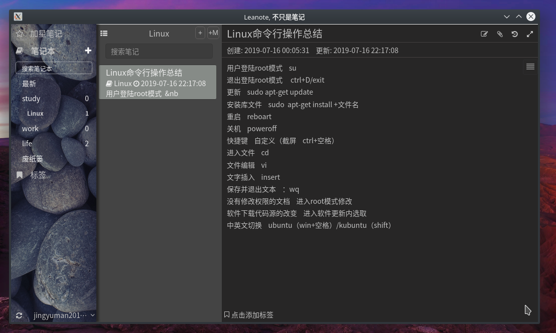Expand the editor to fullscreen
The height and width of the screenshot is (333, 556).
coord(530,34)
